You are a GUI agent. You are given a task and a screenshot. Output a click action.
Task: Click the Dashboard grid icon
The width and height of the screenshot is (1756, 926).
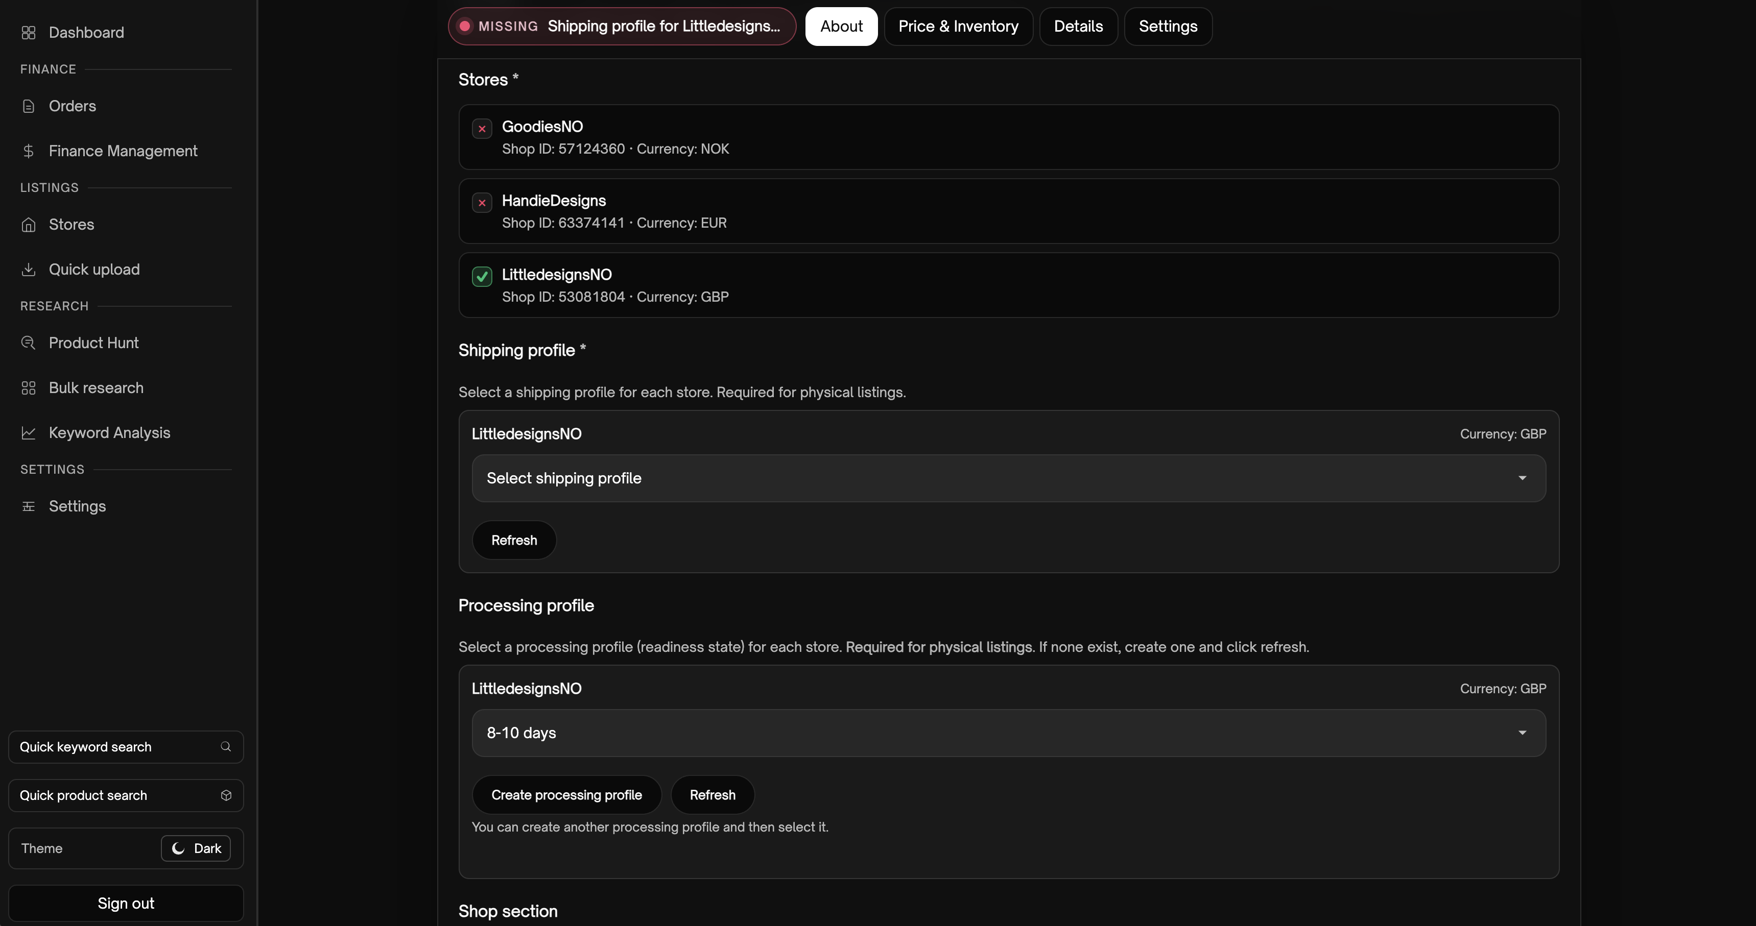click(28, 33)
